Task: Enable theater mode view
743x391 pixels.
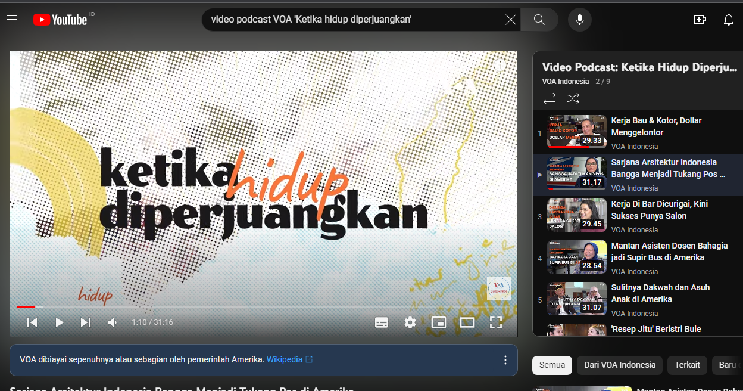Action: [467, 322]
